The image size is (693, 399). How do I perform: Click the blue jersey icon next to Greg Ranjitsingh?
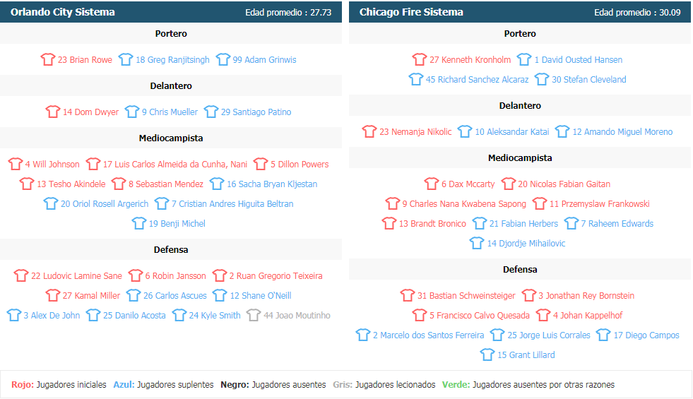tap(126, 59)
